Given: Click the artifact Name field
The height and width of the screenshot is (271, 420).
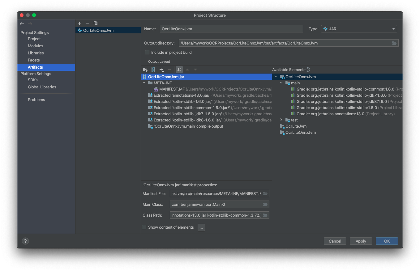Looking at the screenshot, I should [x=231, y=29].
